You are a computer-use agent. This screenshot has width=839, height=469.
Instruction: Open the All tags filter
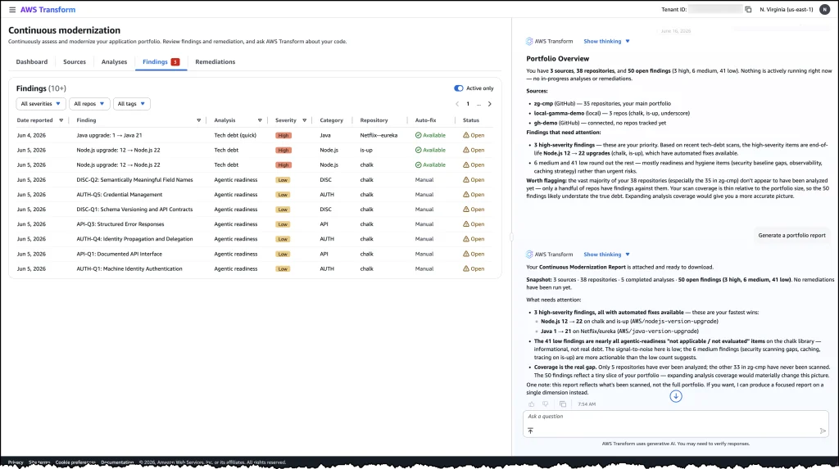[131, 104]
